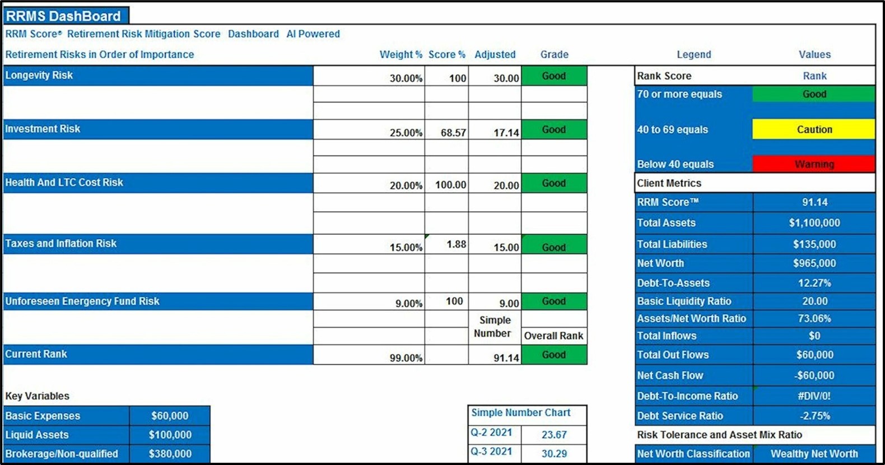This screenshot has width=885, height=465.
Task: Select the Grade column header
Action: click(x=554, y=54)
